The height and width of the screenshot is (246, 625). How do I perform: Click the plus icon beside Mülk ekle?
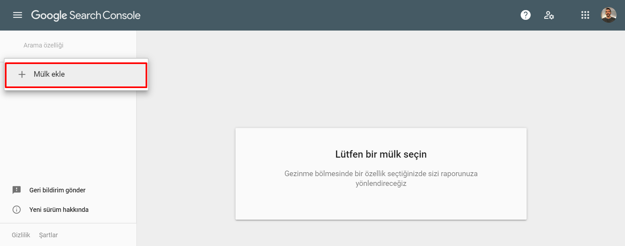click(22, 74)
